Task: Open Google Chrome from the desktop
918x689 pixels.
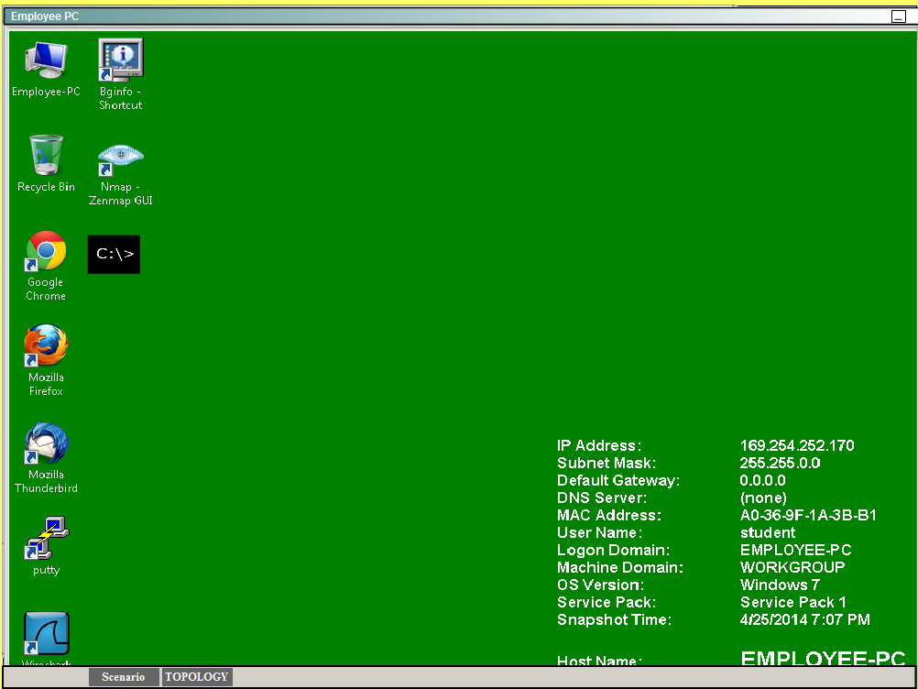Action: (46, 252)
